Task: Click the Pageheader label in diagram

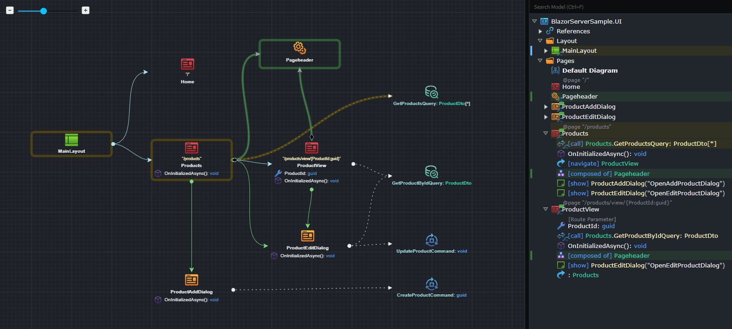Action: [x=299, y=60]
